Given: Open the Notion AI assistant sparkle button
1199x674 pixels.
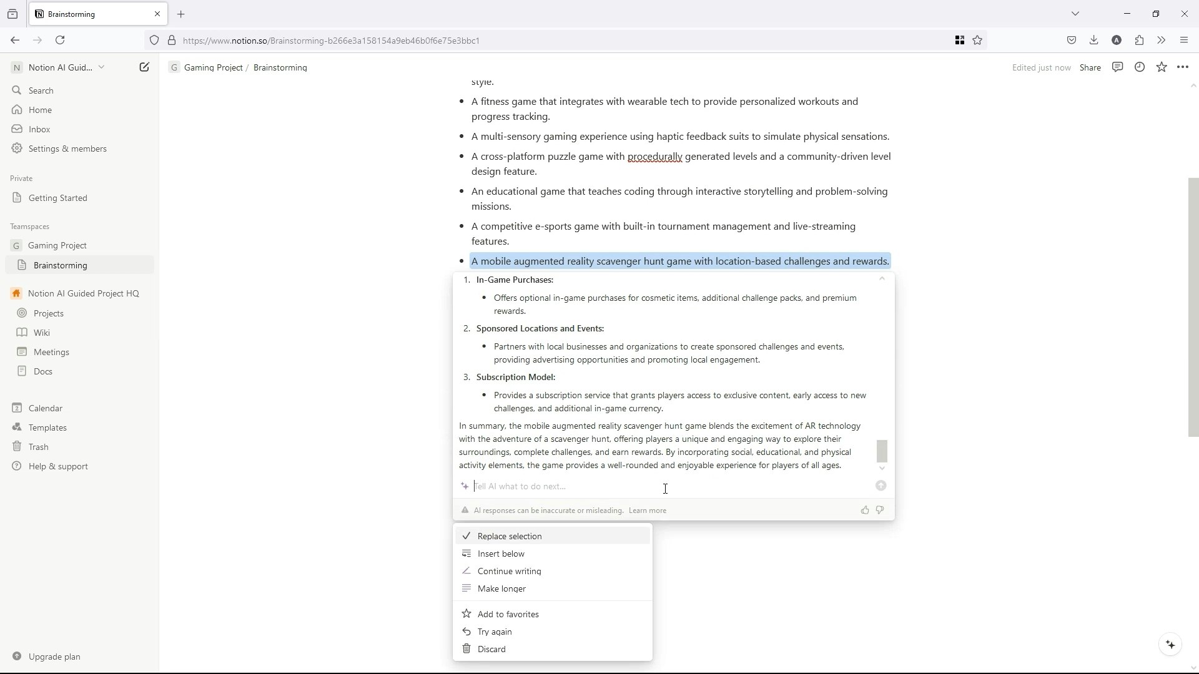Looking at the screenshot, I should tap(1170, 645).
